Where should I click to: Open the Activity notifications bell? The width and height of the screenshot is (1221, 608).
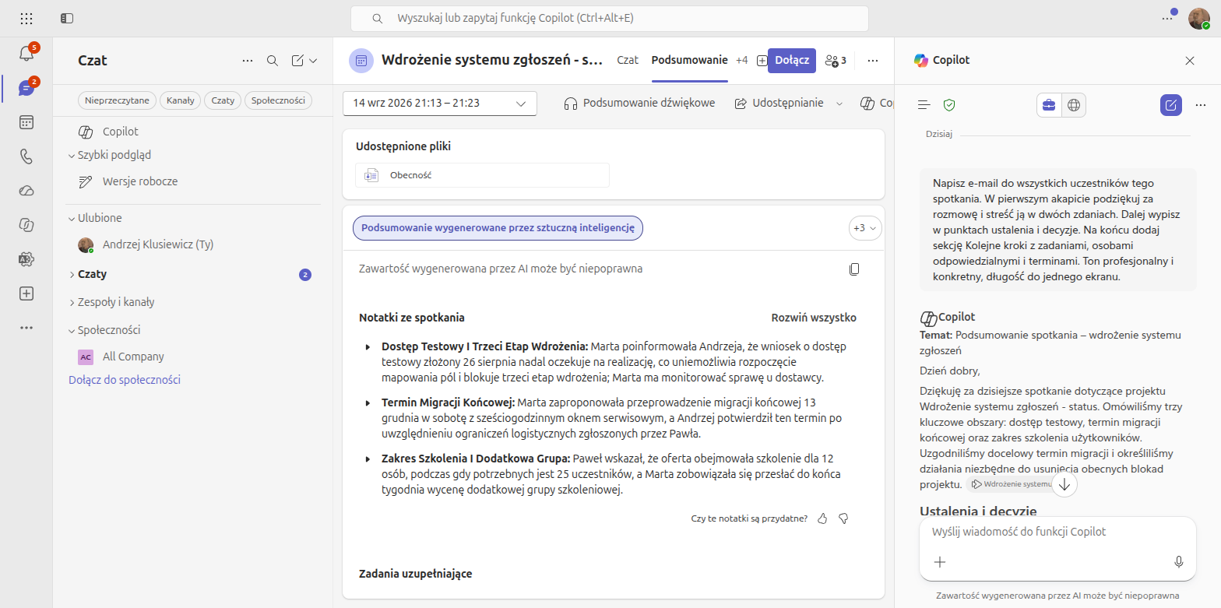tap(26, 53)
